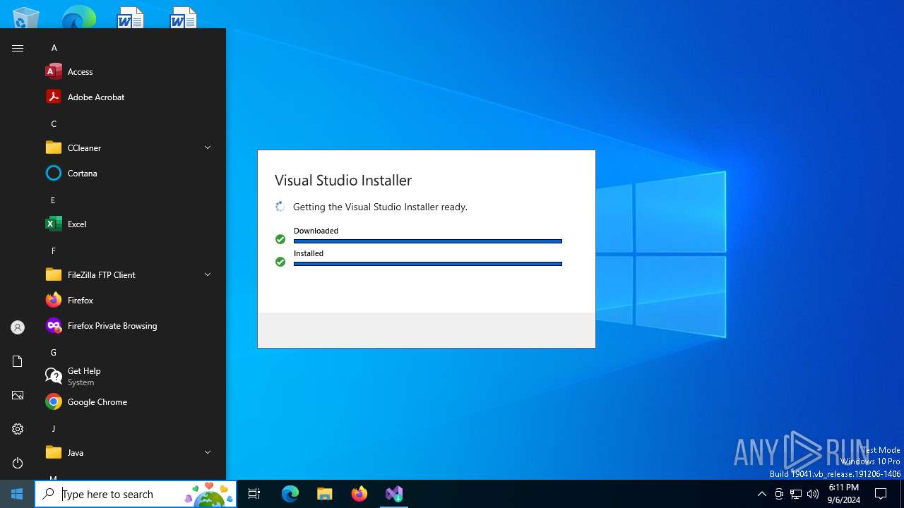Open the first Word document on desktop

click(x=131, y=18)
